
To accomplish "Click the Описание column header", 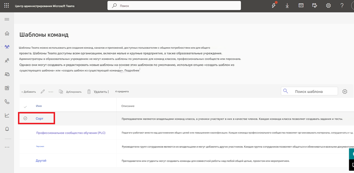I will (128, 106).
